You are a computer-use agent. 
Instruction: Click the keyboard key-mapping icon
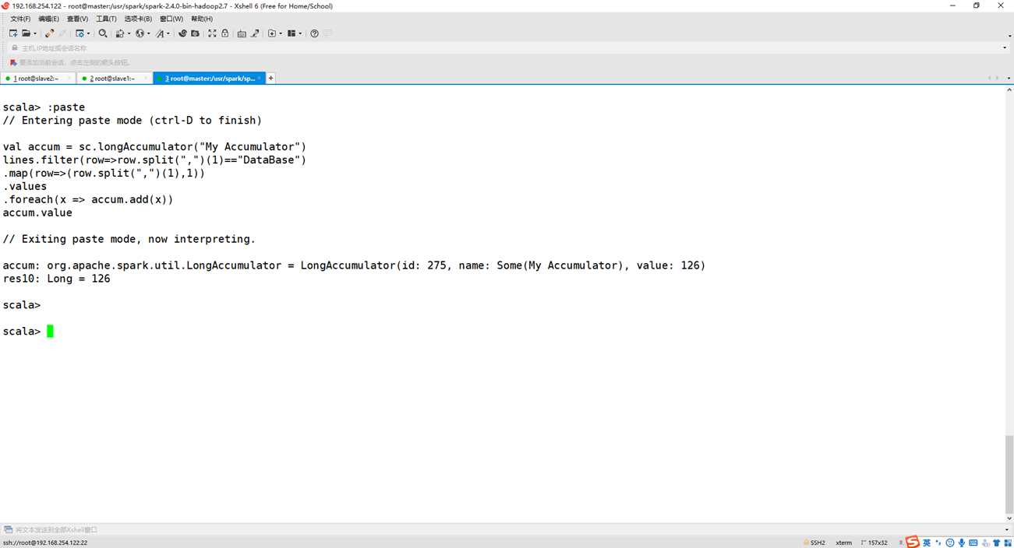point(242,33)
